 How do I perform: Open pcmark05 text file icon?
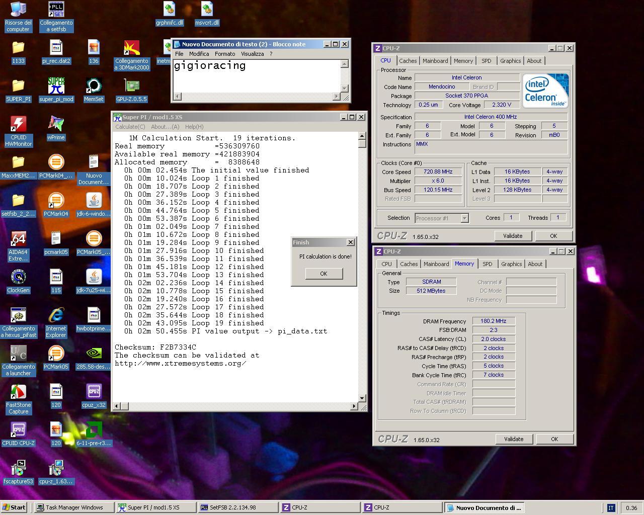(x=56, y=243)
